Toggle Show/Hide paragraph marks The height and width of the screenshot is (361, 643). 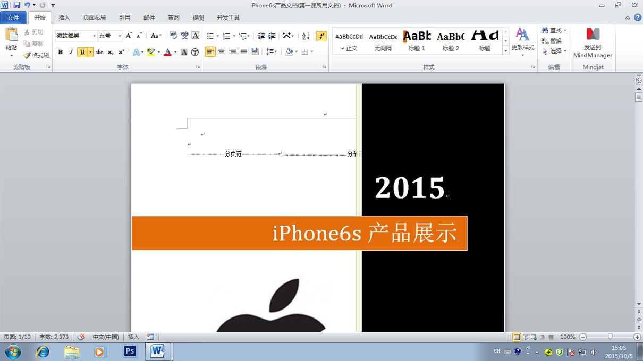point(322,36)
